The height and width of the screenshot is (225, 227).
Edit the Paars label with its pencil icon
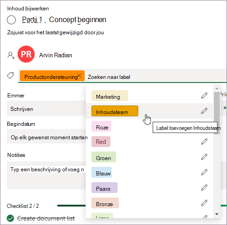pyautogui.click(x=204, y=188)
